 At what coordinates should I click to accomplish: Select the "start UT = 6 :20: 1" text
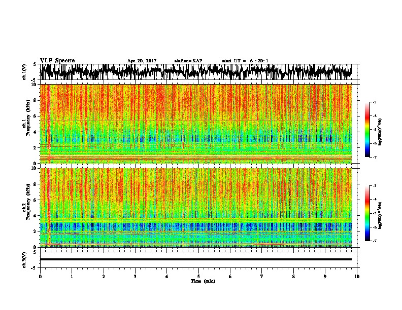pos(245,61)
